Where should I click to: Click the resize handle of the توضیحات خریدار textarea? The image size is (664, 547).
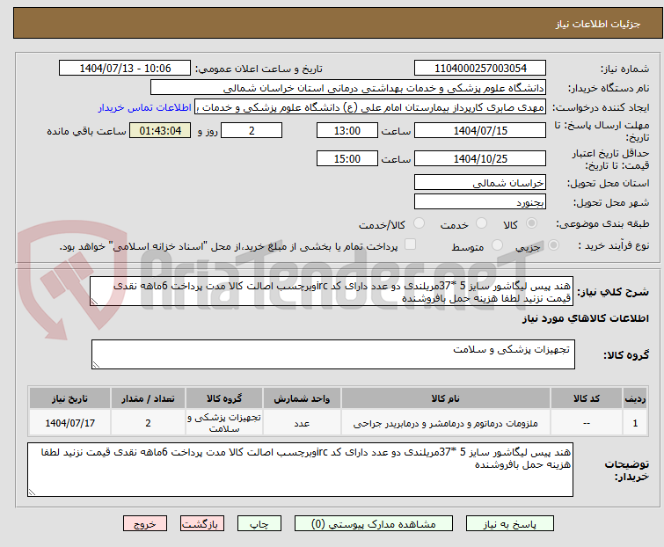click(x=33, y=492)
